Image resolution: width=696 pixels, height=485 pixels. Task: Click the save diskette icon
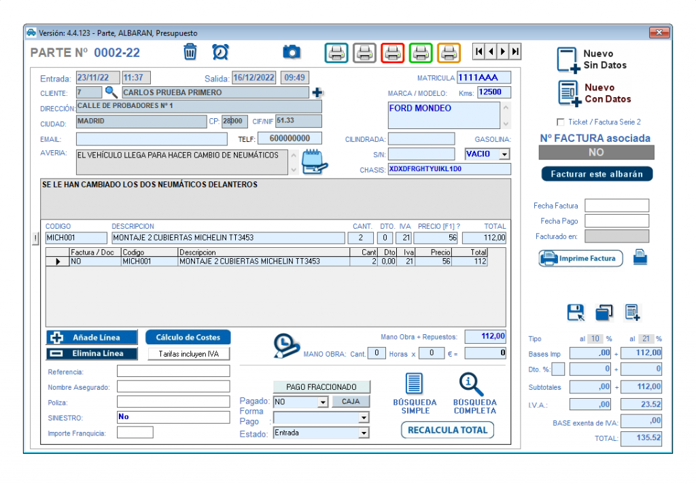[x=576, y=312]
